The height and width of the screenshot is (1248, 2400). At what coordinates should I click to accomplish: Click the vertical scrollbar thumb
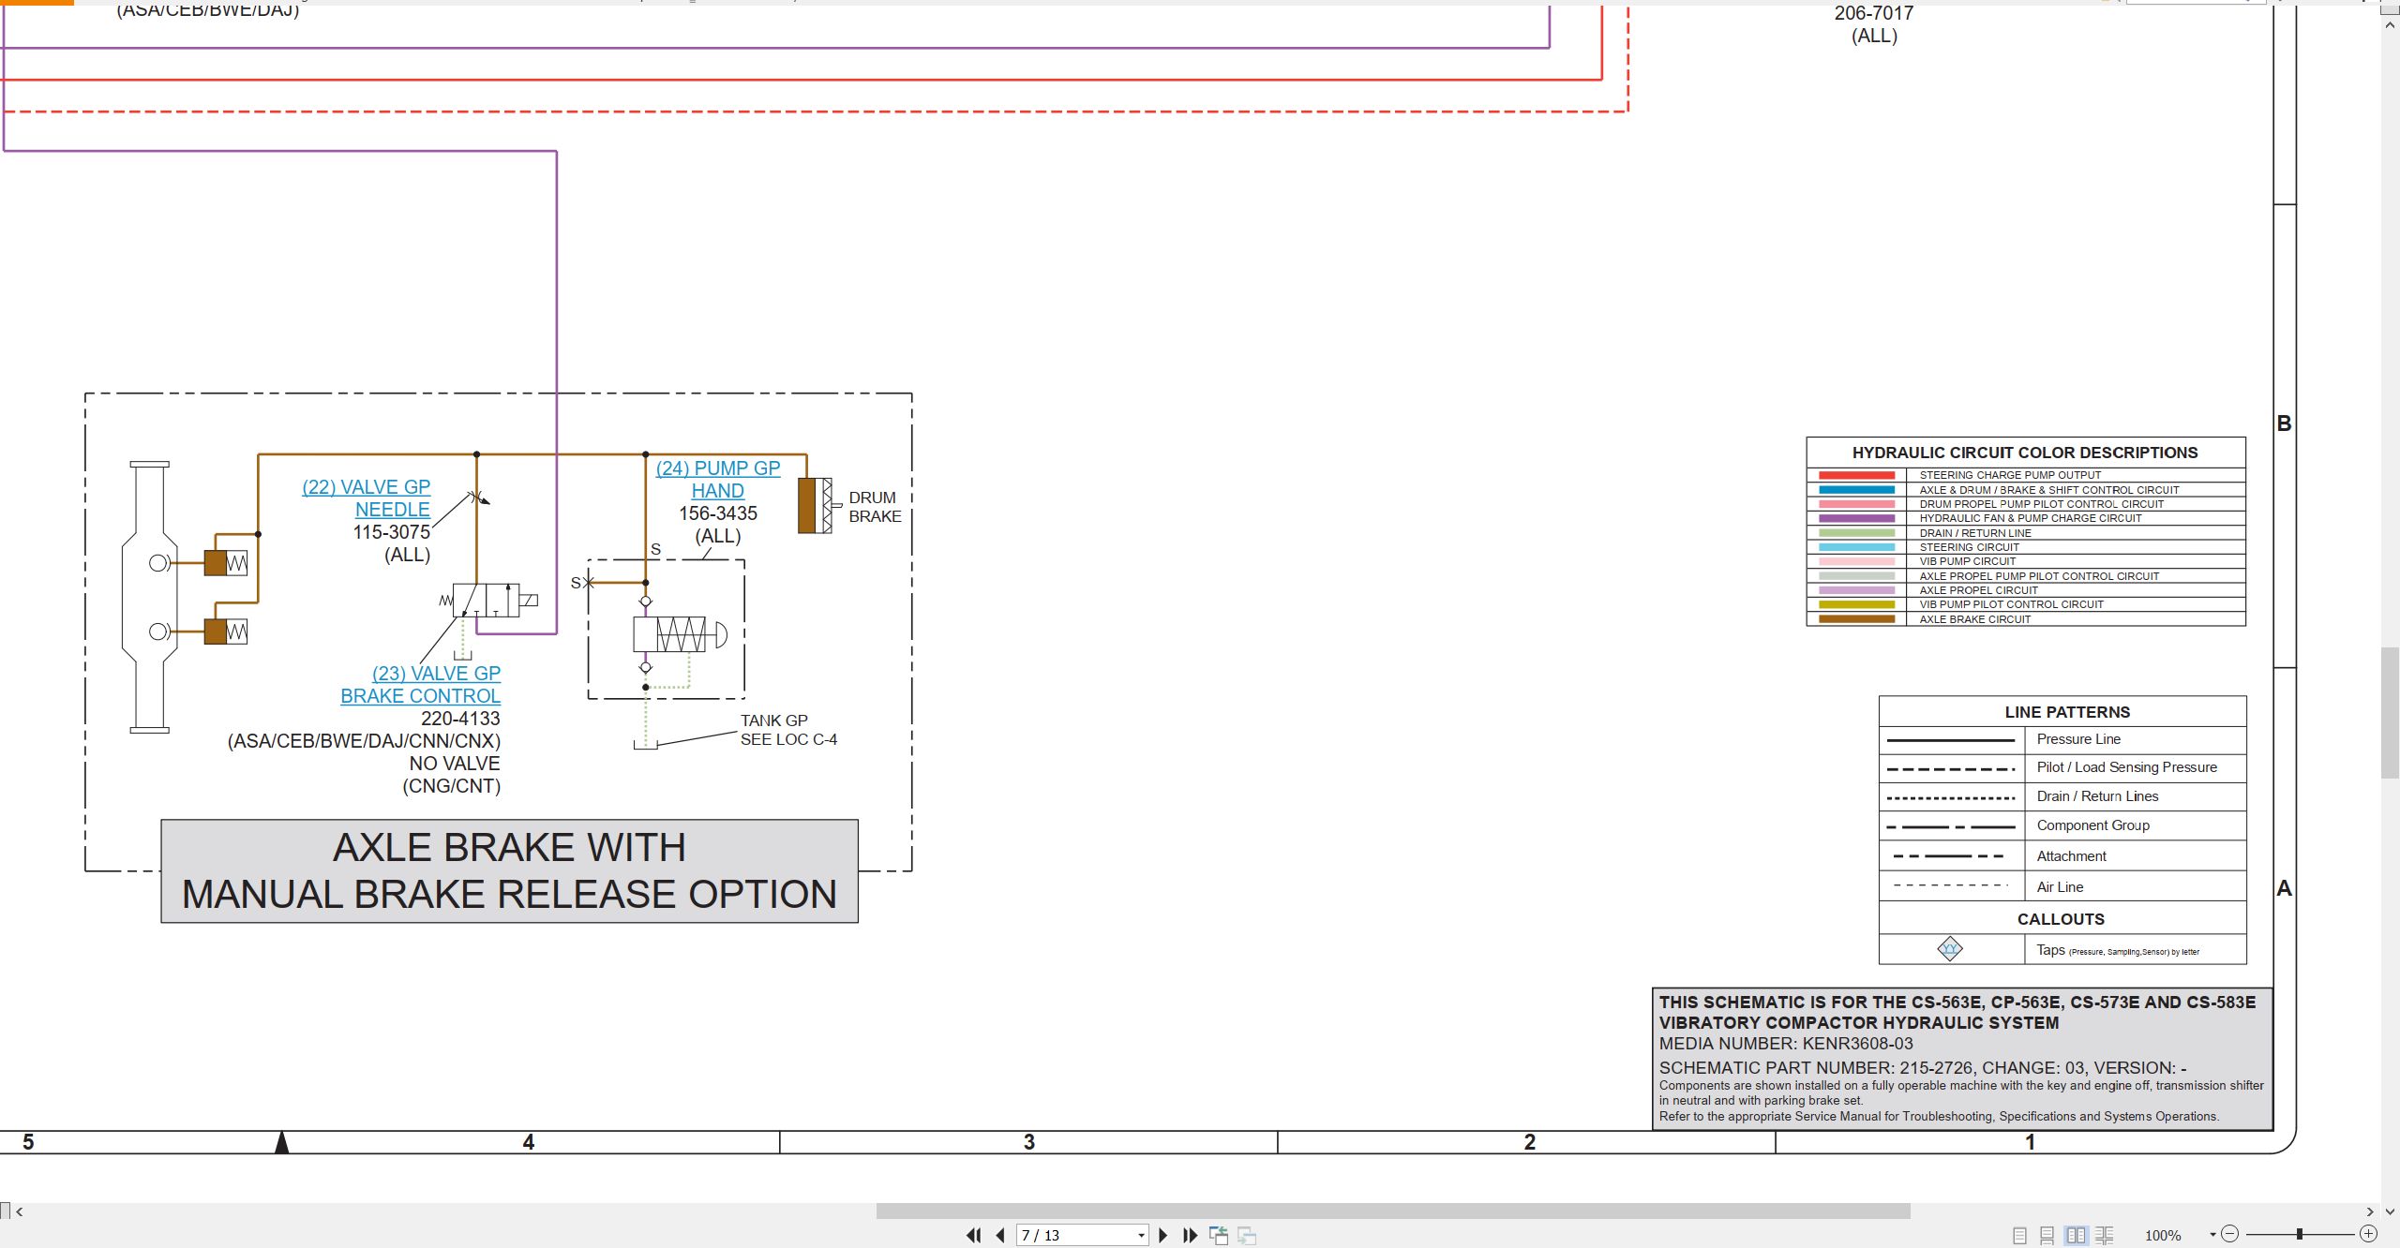pyautogui.click(x=2391, y=712)
